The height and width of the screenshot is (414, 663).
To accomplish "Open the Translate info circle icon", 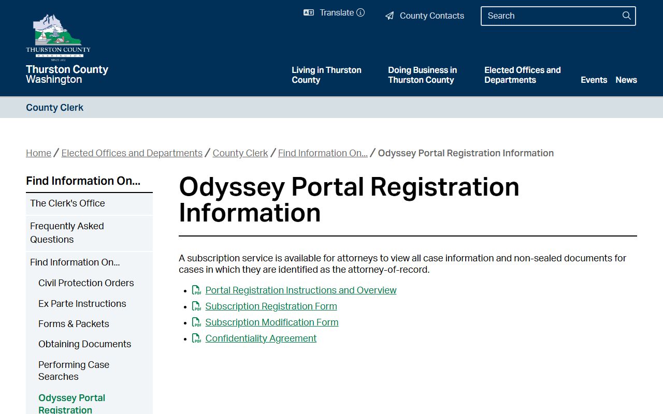I will click(x=361, y=12).
